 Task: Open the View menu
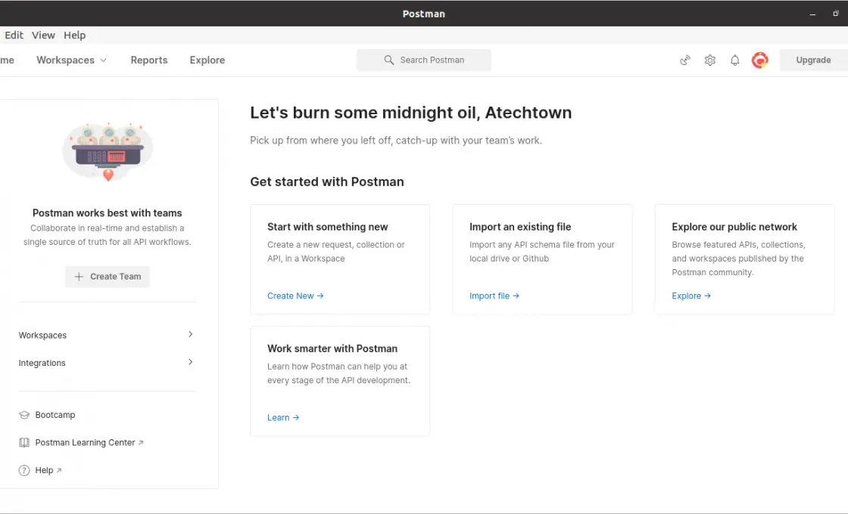pos(43,35)
